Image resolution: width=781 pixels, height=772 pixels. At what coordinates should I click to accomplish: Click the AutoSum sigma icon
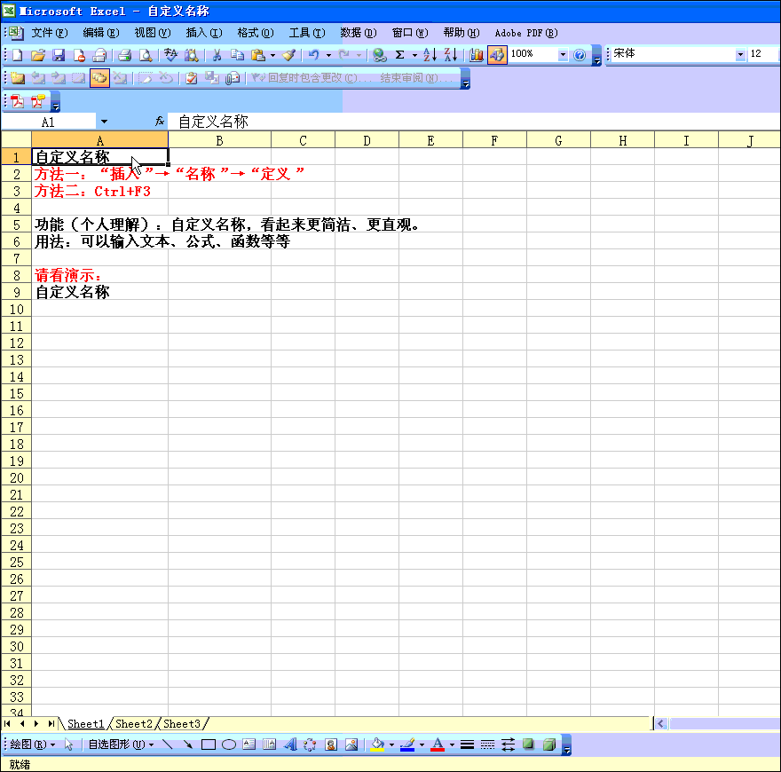coord(399,55)
